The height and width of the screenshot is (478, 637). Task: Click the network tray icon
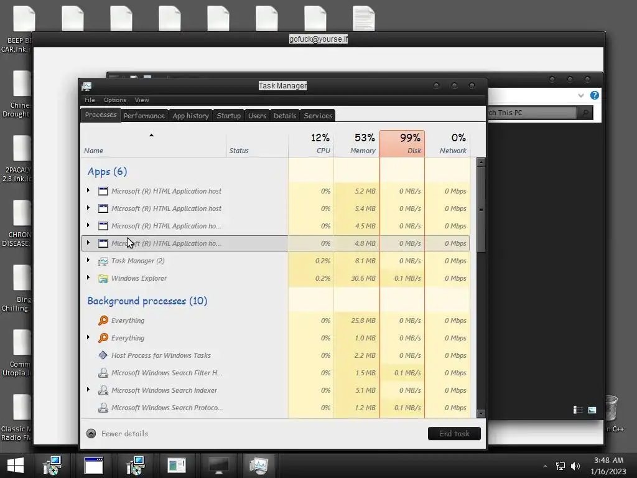[x=560, y=466]
